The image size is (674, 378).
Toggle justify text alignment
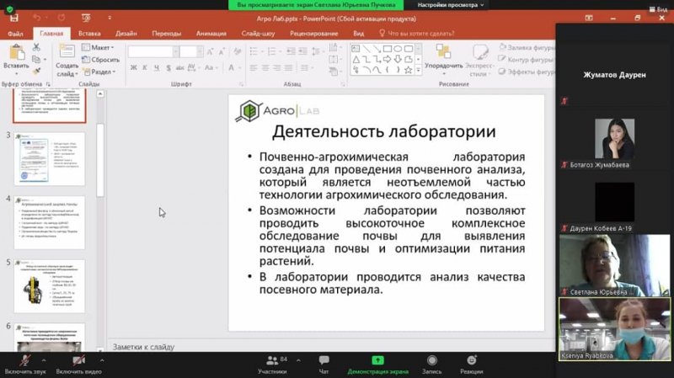(288, 68)
